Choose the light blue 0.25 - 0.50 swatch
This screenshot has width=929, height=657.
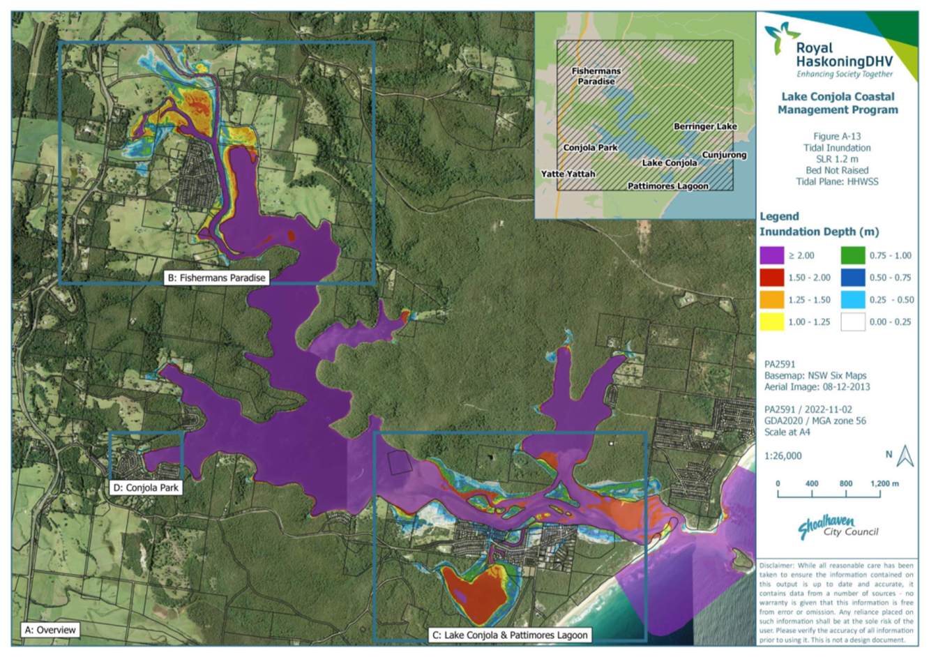click(x=853, y=300)
